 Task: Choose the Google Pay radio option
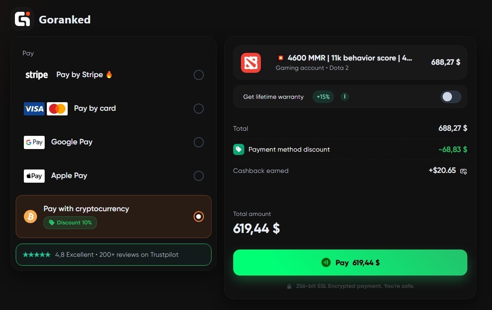[198, 142]
